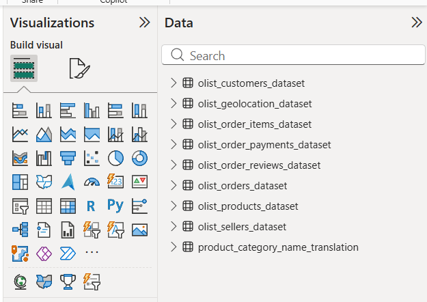Screen dimensions: 427x302
Task: Select the Table visual
Action: [x=44, y=206]
